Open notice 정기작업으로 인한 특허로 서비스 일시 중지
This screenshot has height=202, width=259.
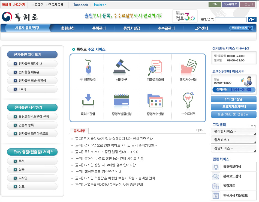116,145
